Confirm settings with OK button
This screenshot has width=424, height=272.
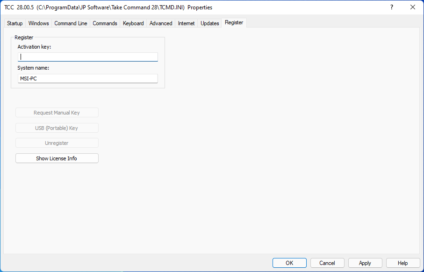coord(289,263)
